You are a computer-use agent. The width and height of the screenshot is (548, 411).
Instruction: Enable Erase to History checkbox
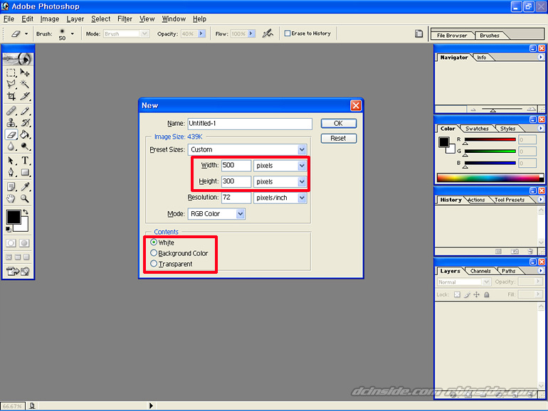pos(288,33)
